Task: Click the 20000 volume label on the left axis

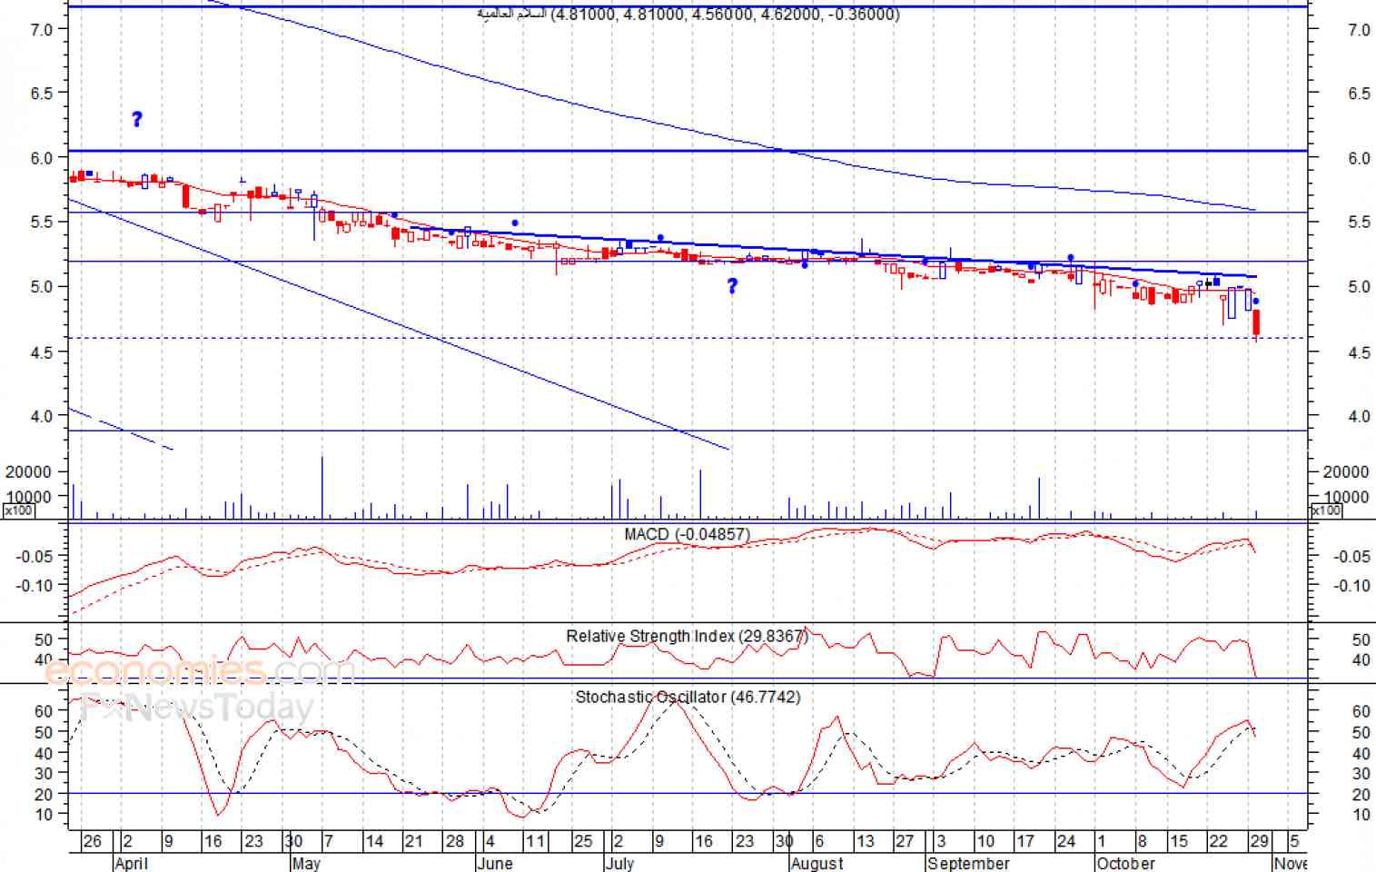Action: [28, 471]
